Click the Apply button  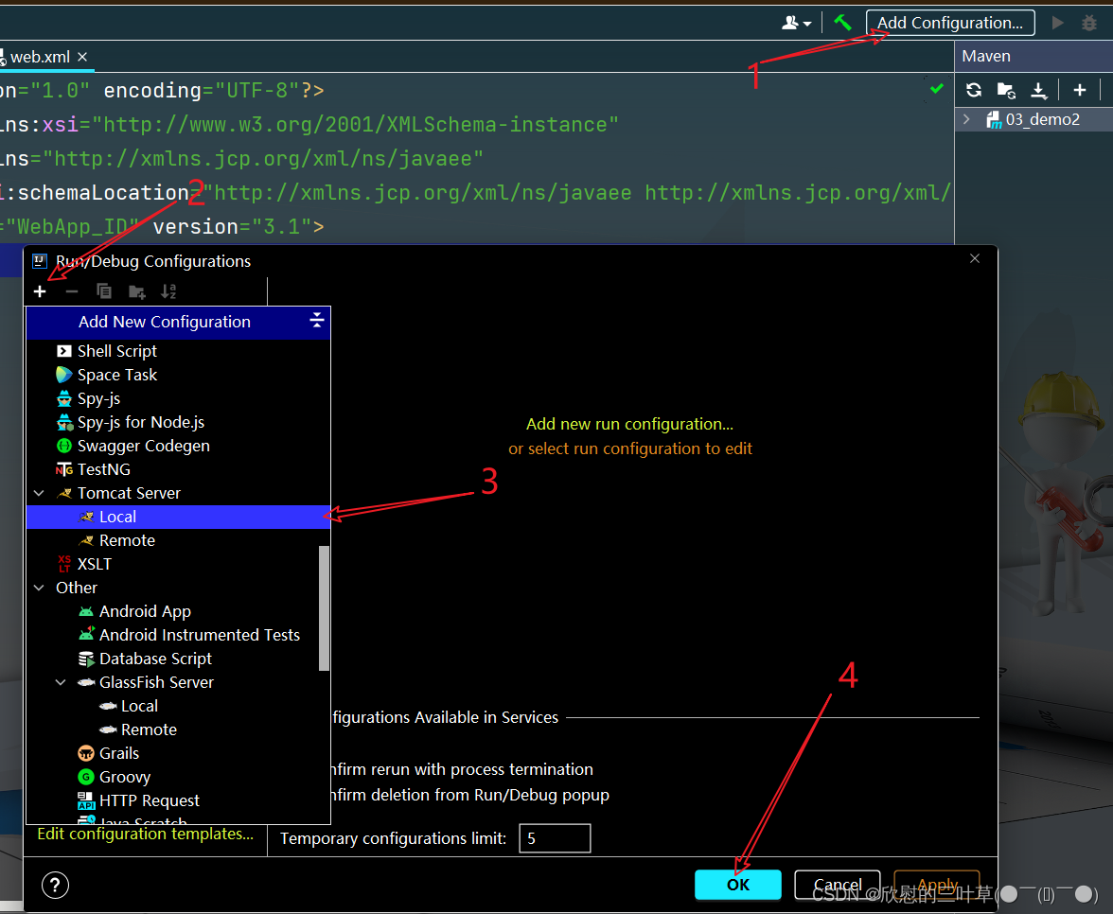[x=936, y=884]
